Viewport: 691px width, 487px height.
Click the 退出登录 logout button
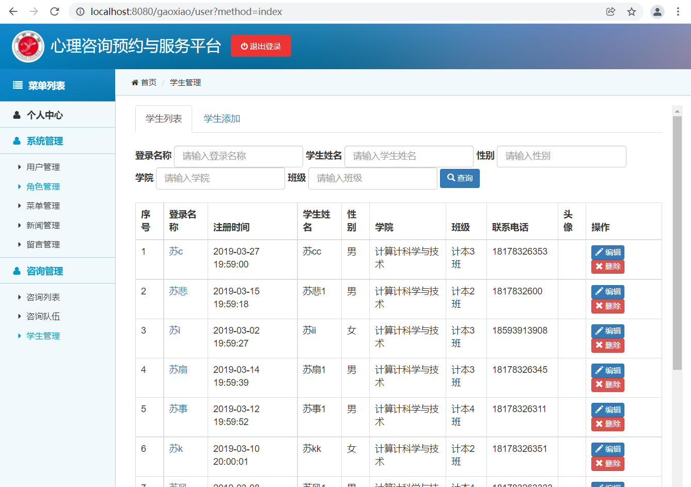click(261, 46)
